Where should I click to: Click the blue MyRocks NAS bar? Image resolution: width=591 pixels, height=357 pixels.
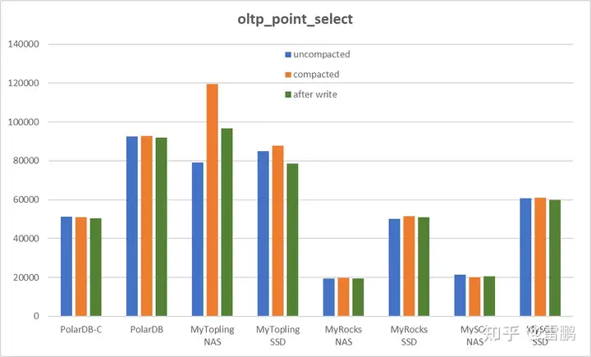tap(328, 297)
